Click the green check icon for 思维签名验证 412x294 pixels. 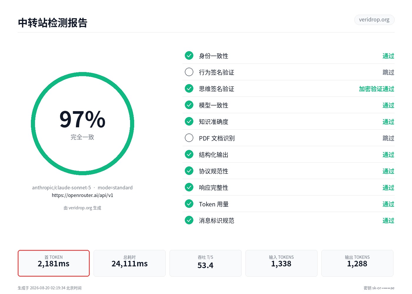pos(189,88)
